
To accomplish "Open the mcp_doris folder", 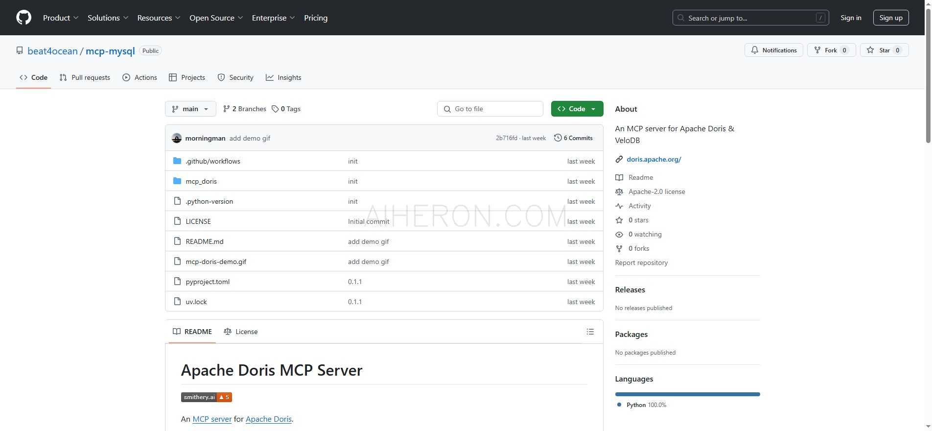I will tap(201, 181).
